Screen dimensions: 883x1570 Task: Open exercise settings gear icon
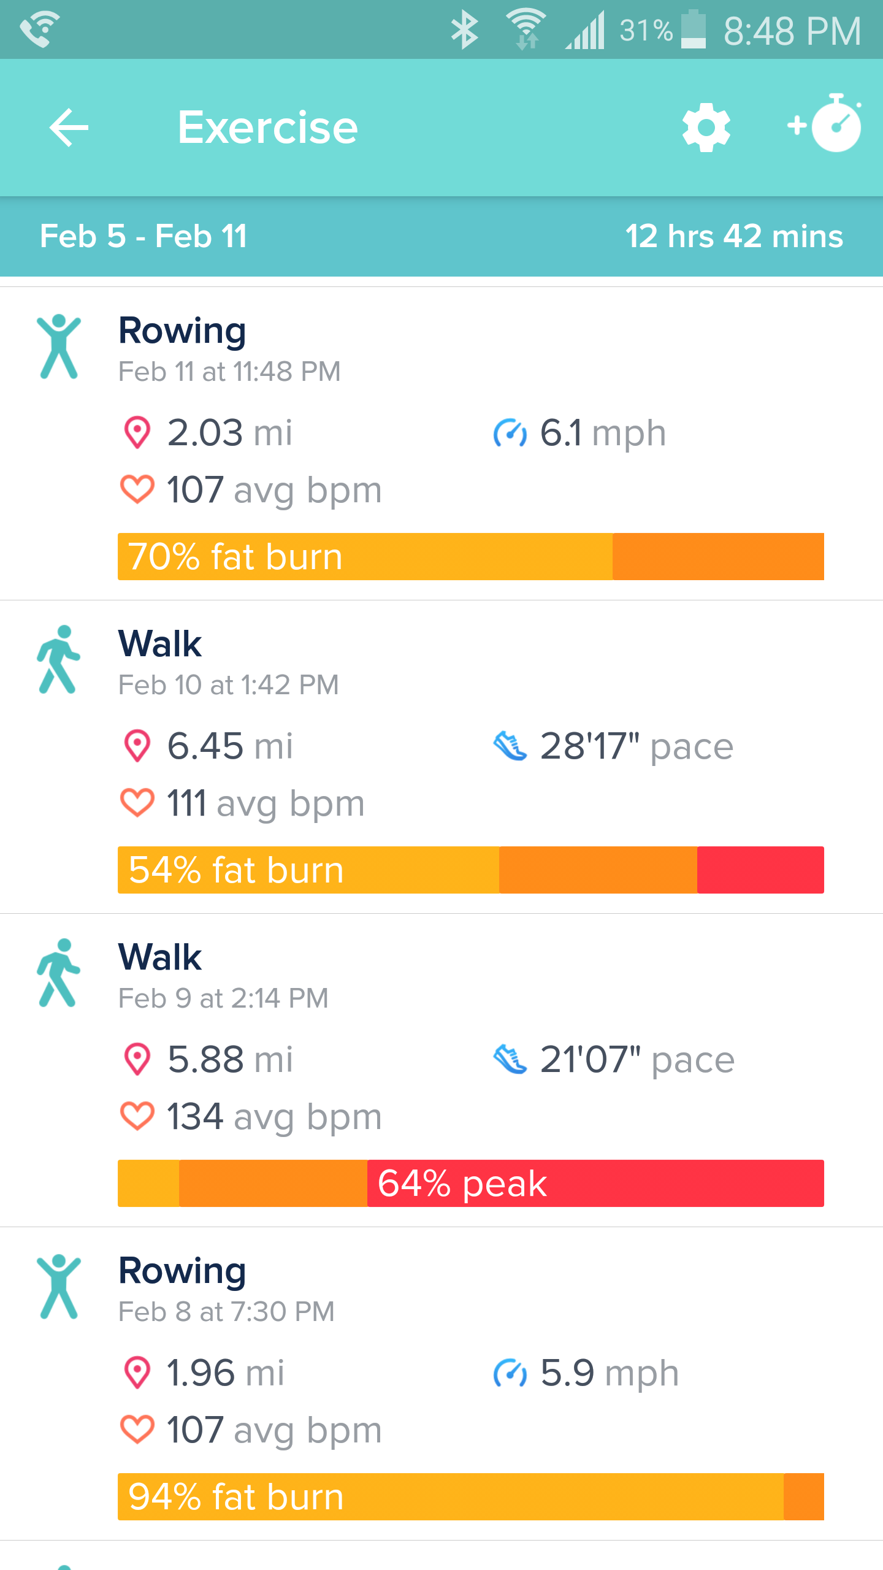click(706, 128)
